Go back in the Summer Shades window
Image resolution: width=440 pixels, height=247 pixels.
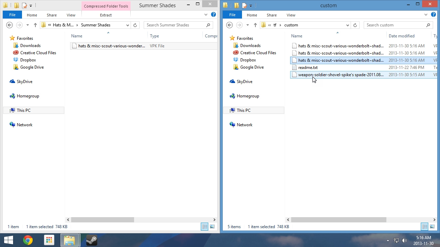10,25
